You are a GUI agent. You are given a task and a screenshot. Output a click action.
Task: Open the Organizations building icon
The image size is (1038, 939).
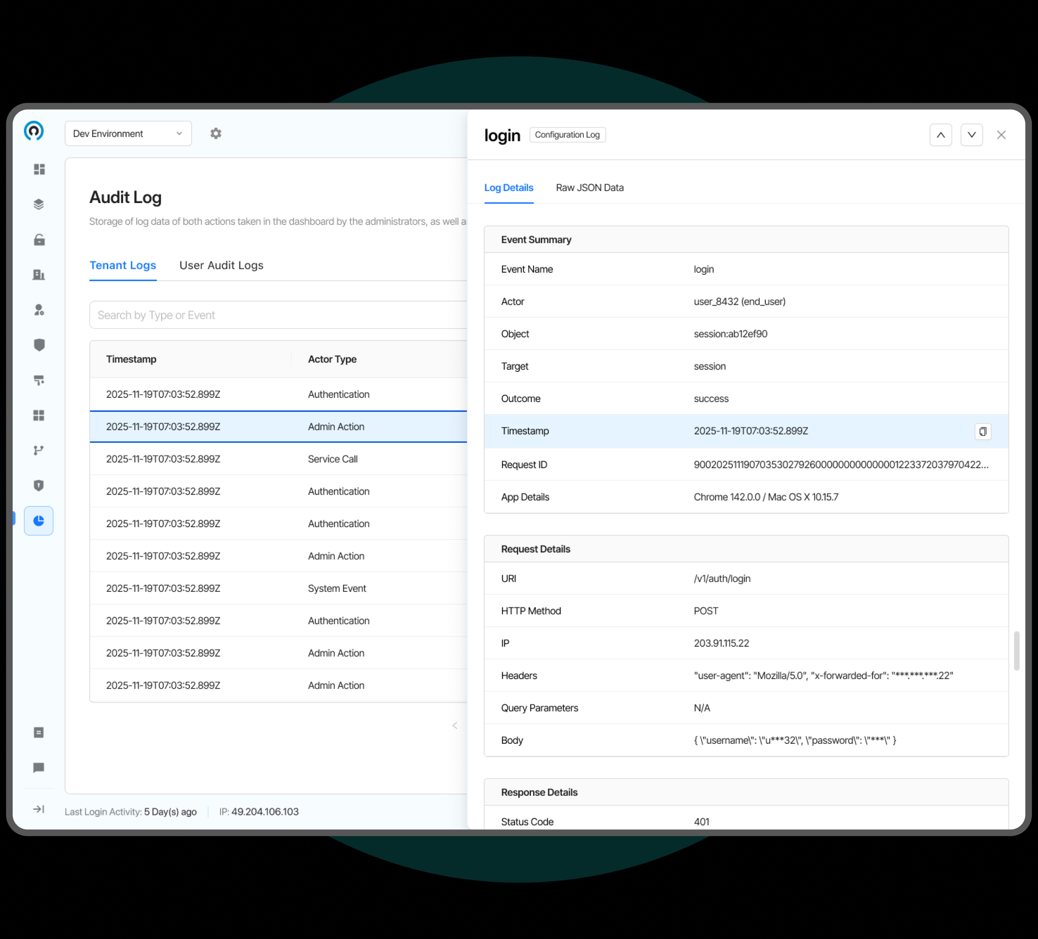pyautogui.click(x=39, y=274)
